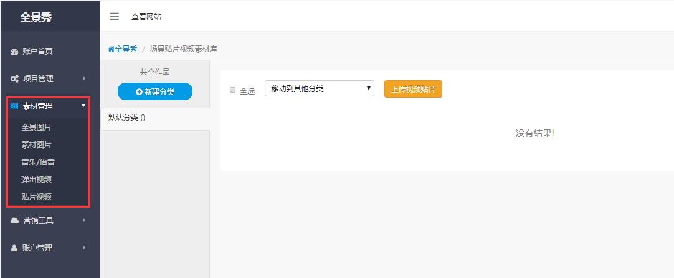The width and height of the screenshot is (674, 278).
Task: Go to 音乐/语音 material page
Action: pyautogui.click(x=38, y=162)
